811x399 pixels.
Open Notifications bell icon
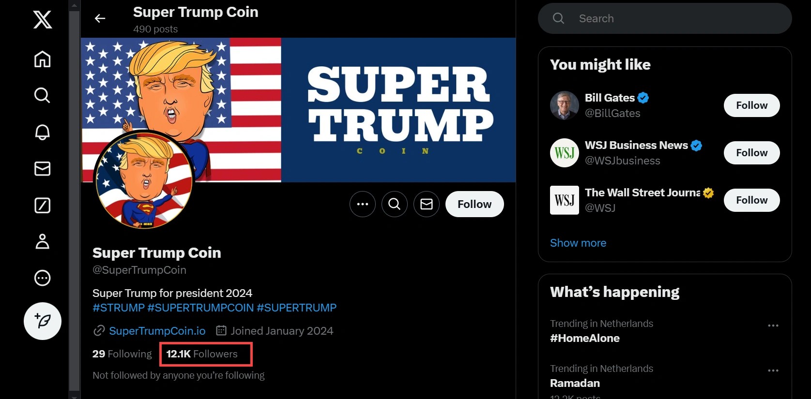tap(43, 132)
